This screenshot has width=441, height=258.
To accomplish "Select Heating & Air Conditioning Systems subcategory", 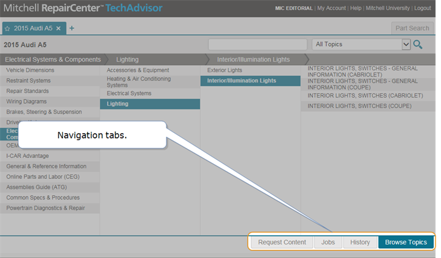I will 150,82.
